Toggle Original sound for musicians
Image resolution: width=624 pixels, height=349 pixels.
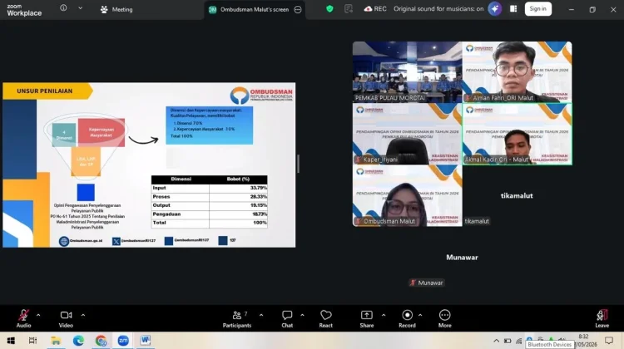(x=438, y=9)
